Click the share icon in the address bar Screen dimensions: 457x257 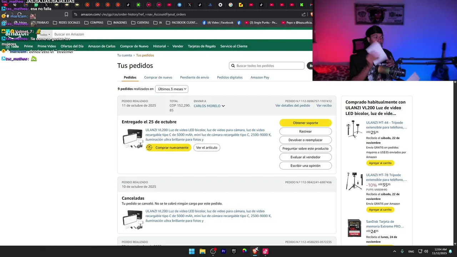303,14
